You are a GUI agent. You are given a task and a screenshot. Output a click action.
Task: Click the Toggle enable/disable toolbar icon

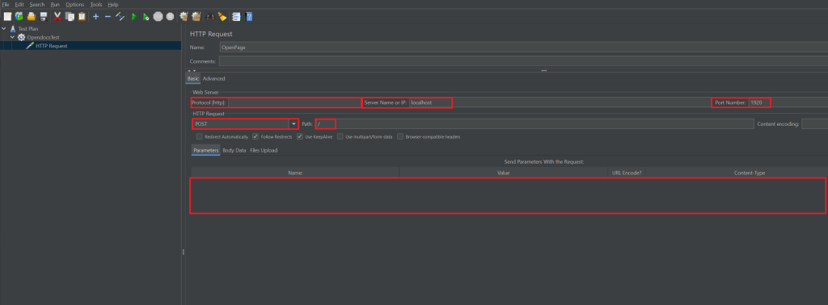coord(120,17)
